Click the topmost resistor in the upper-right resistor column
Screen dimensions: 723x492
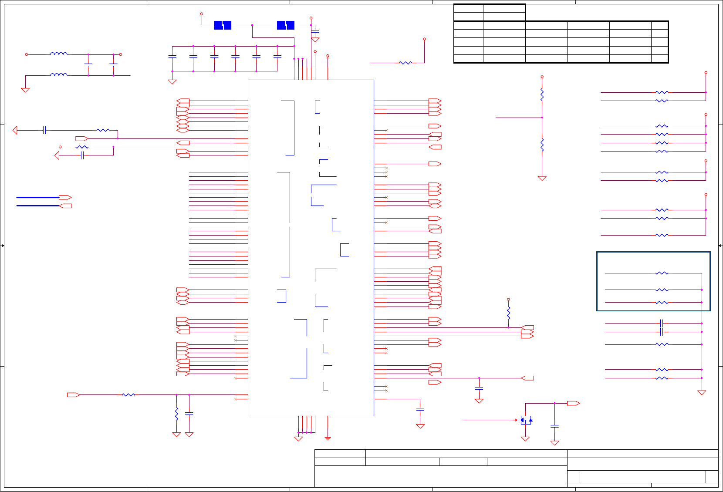coord(662,92)
